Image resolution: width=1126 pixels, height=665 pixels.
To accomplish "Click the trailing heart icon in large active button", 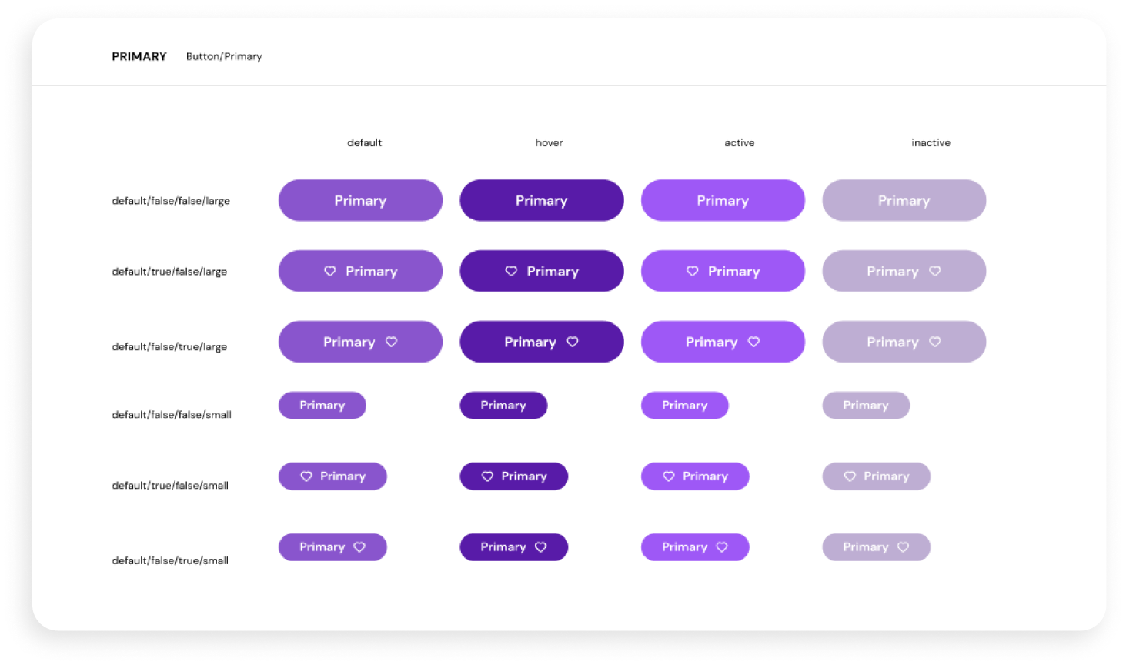I will click(754, 342).
